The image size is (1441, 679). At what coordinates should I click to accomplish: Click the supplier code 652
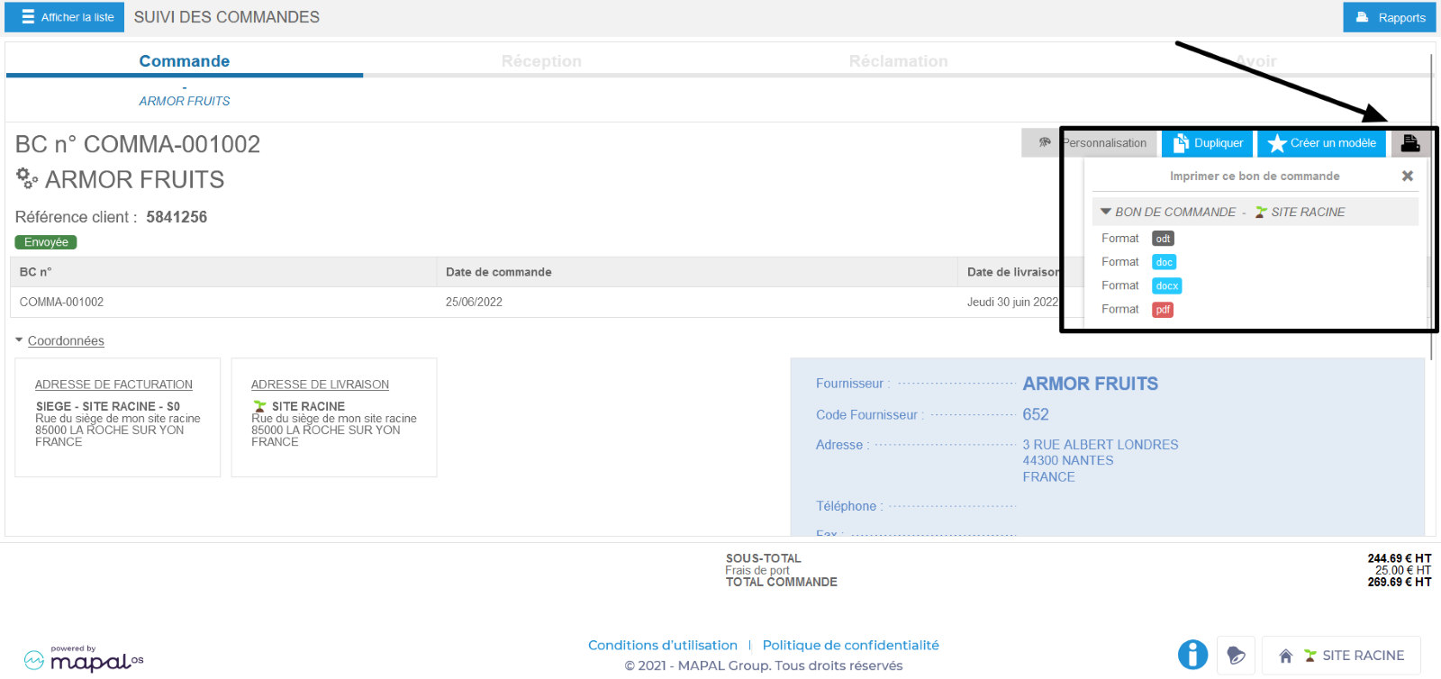pos(1036,414)
